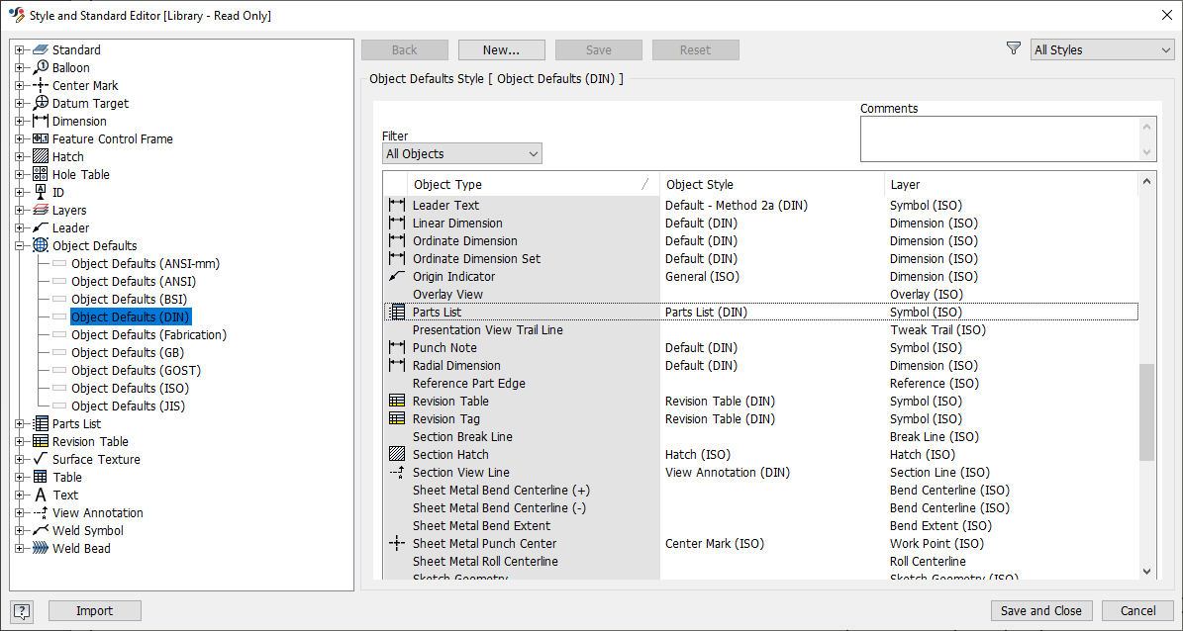Click the Table style icon in tree
The width and height of the screenshot is (1183, 631).
tap(41, 478)
